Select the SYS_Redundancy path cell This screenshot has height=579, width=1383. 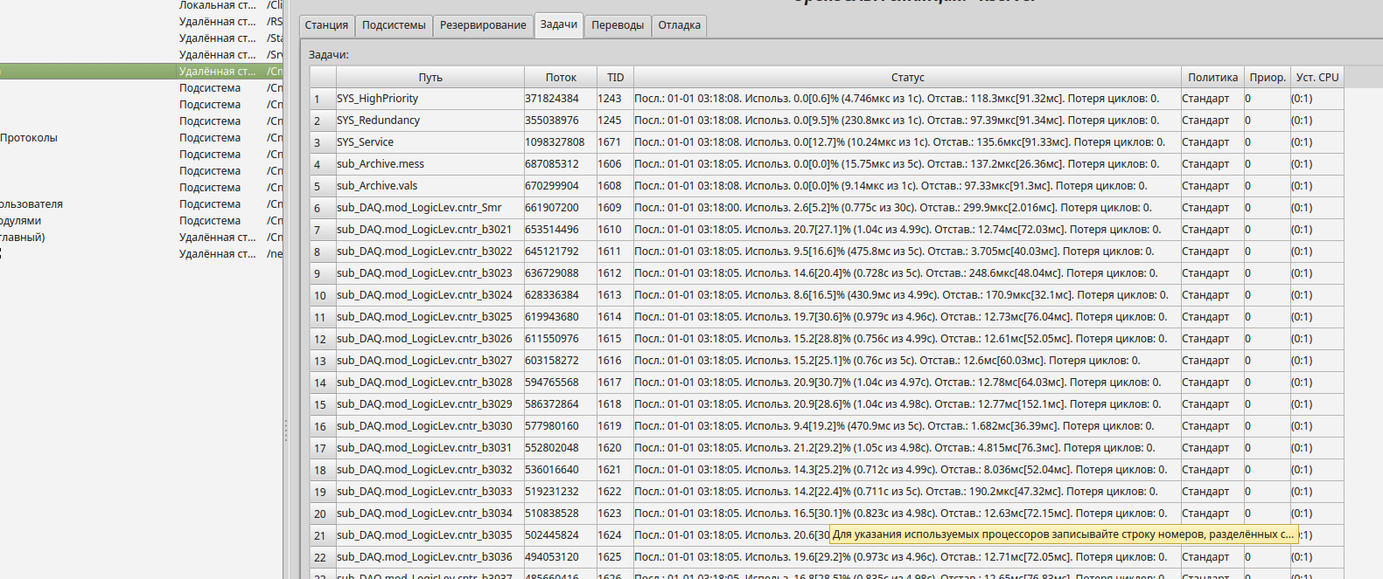[430, 121]
